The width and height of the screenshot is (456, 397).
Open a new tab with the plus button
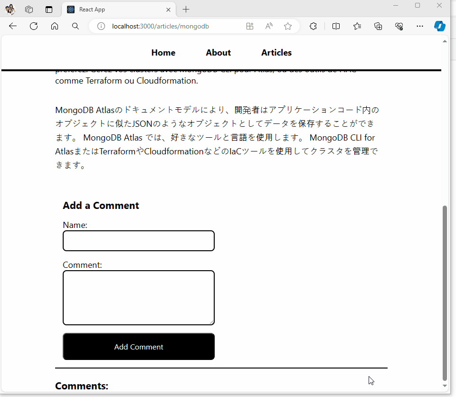point(186,9)
